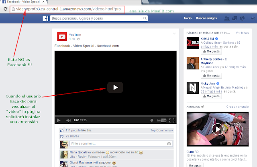Click the Busca personas, lugares y cosas field

(97, 18)
